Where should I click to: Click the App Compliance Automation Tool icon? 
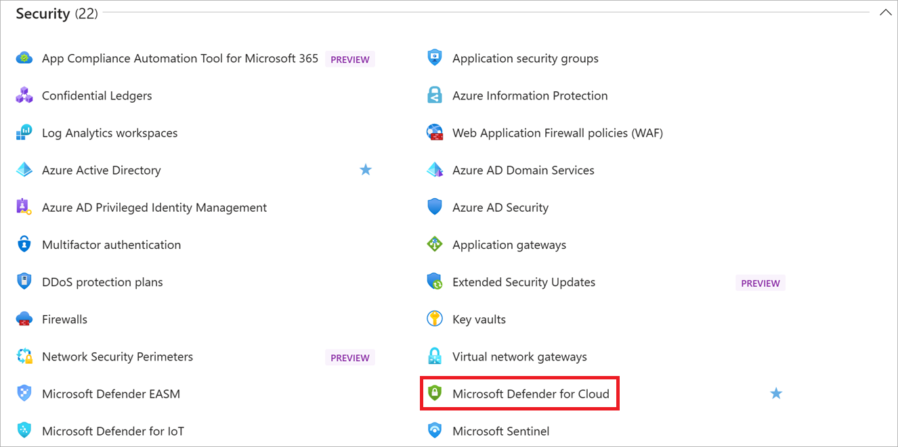pos(24,58)
